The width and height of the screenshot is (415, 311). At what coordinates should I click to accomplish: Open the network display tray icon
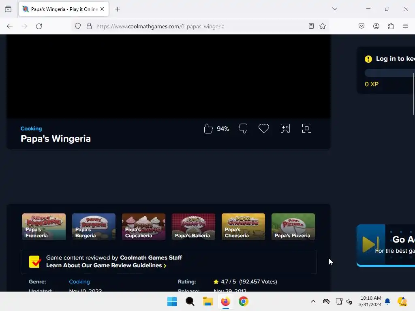339,301
